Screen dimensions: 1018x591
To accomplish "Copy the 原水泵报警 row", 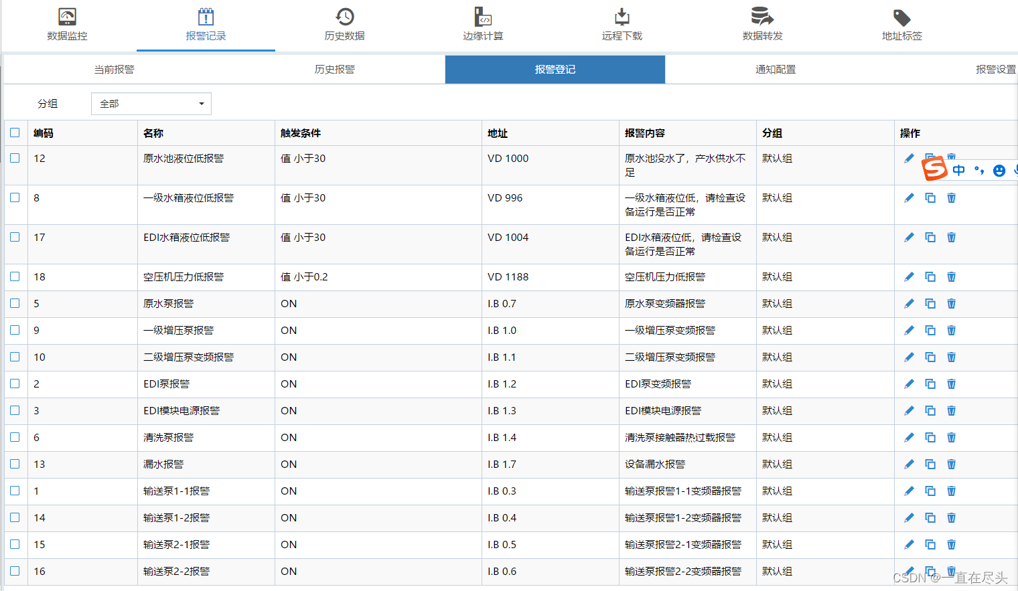I will [930, 304].
